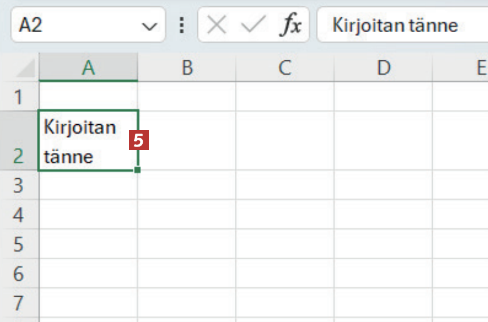Select column C header
This screenshot has height=322, width=488.
pyautogui.click(x=284, y=68)
